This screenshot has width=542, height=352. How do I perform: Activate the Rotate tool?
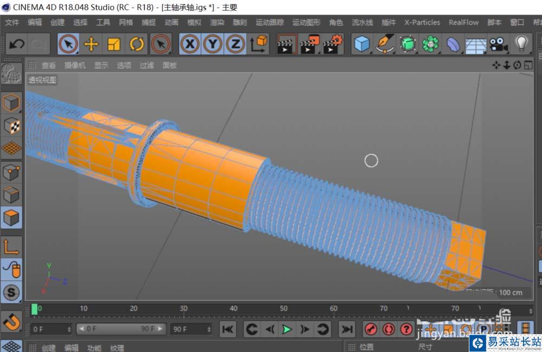(137, 44)
